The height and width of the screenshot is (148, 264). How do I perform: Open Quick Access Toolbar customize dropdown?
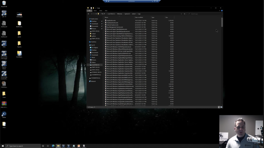[x=95, y=8]
